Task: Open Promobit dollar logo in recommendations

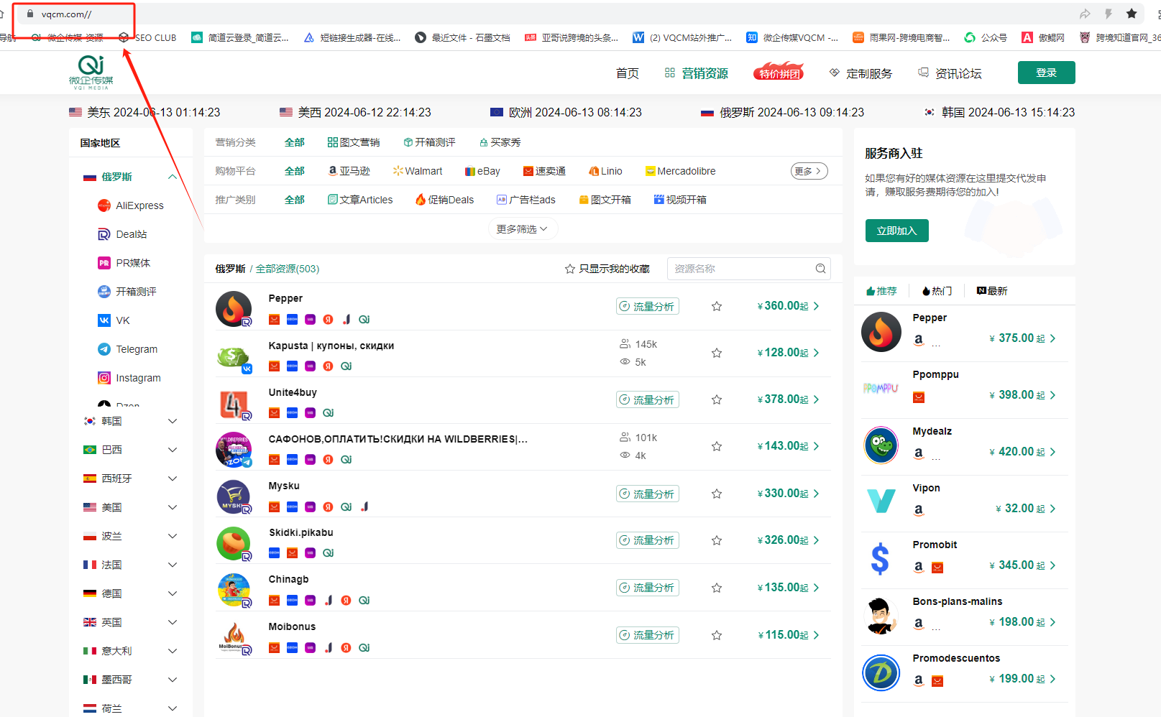Action: click(x=881, y=558)
